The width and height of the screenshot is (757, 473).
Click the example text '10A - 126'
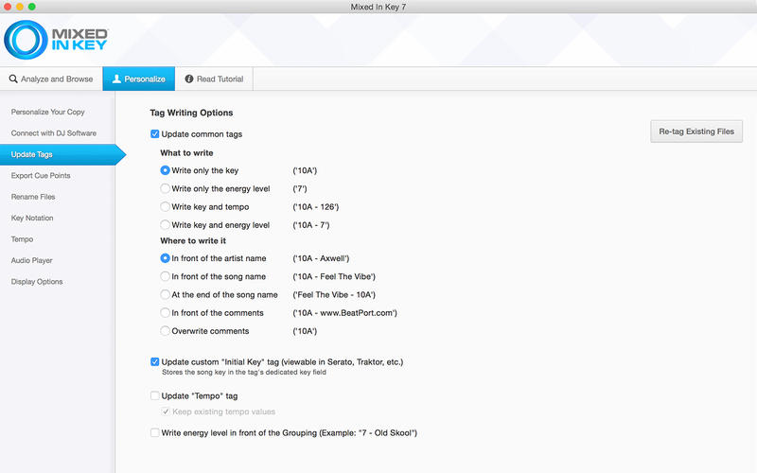click(x=316, y=207)
